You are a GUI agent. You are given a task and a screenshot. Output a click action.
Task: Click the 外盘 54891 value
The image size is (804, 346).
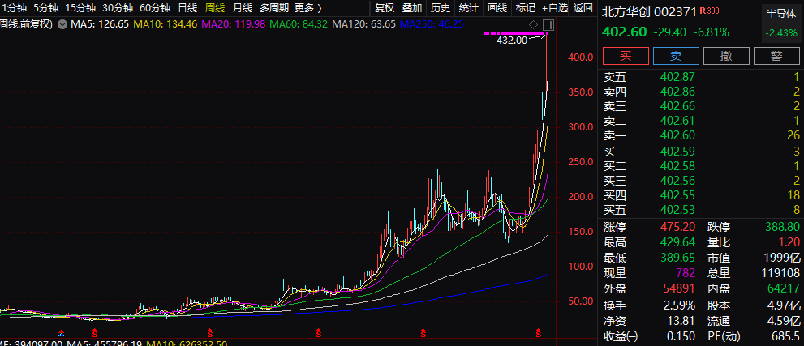677,288
